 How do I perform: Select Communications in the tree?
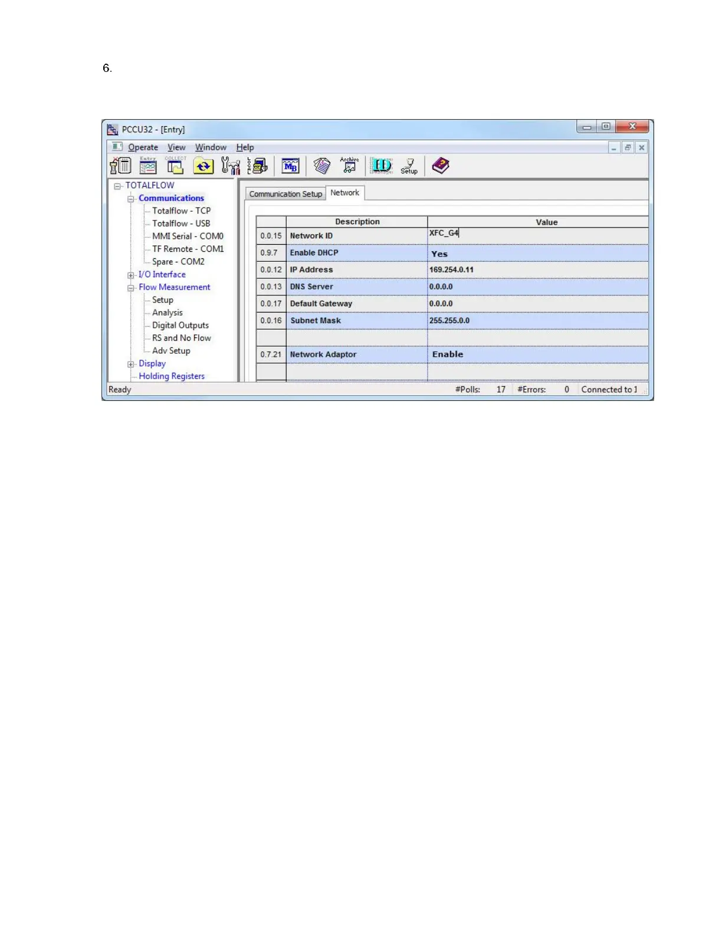click(x=171, y=198)
